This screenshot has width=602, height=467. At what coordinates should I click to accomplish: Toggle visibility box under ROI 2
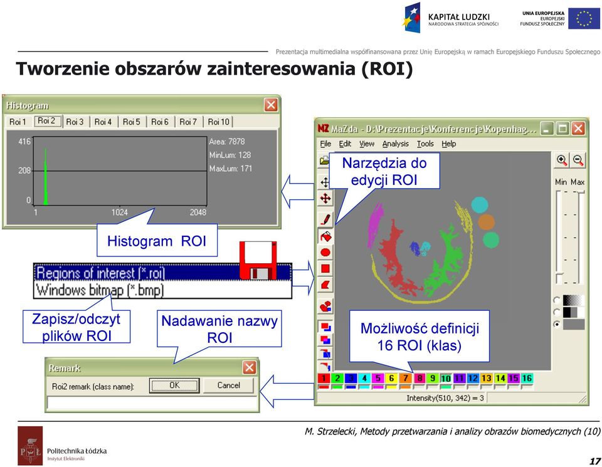click(x=337, y=387)
